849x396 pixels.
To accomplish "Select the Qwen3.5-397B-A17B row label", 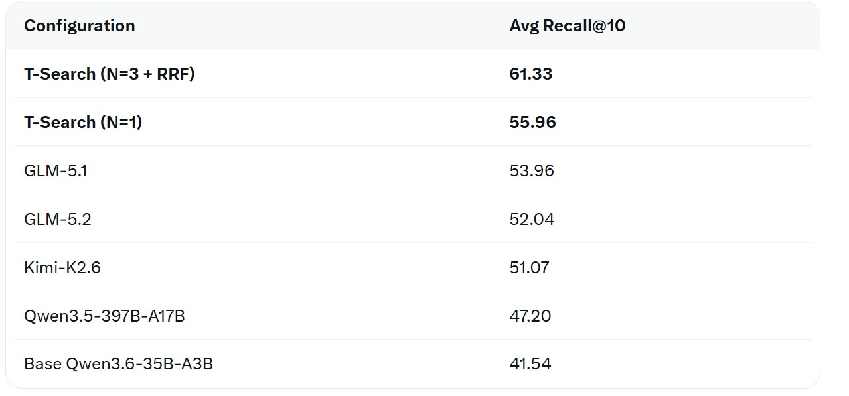I will pyautogui.click(x=104, y=316).
